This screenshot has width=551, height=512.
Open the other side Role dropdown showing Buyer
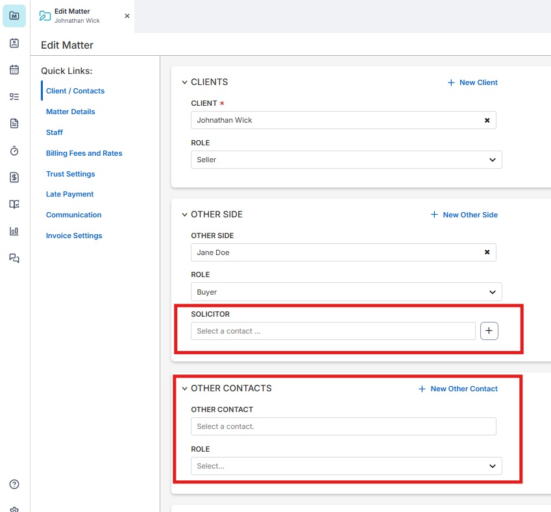[x=346, y=291]
